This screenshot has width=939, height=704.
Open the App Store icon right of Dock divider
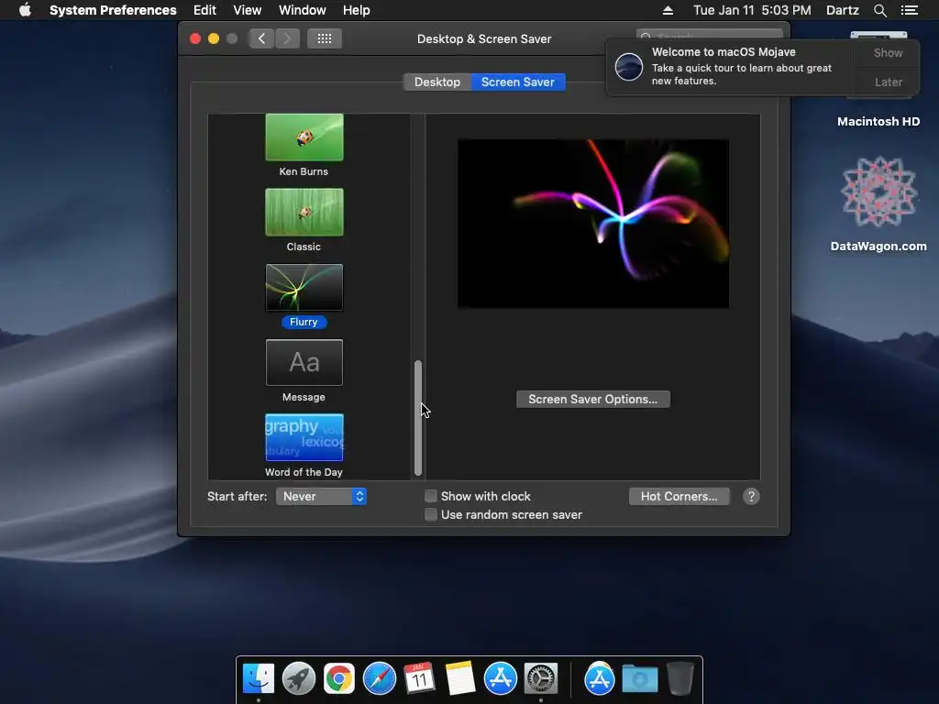600,679
